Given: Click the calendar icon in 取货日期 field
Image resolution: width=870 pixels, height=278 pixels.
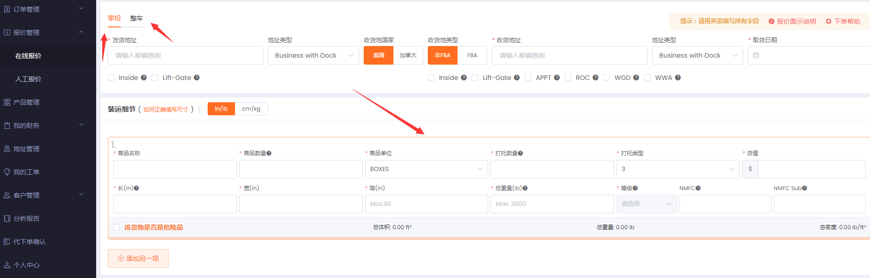Looking at the screenshot, I should [x=756, y=55].
